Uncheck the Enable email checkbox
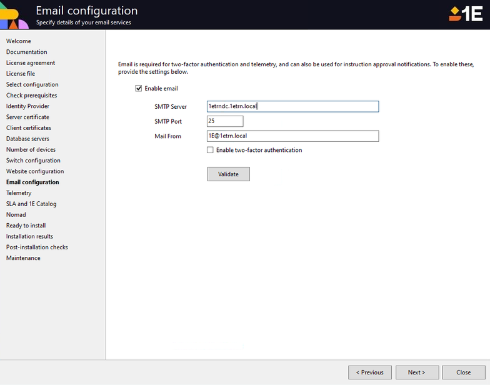The width and height of the screenshot is (490, 385). click(x=139, y=89)
